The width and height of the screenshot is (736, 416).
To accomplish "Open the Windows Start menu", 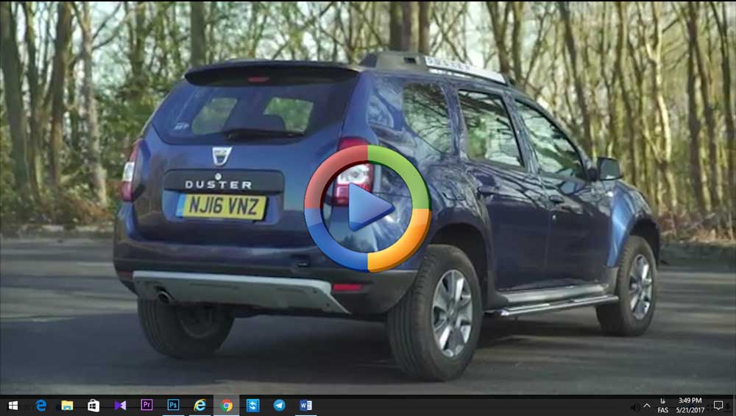I will [13, 405].
